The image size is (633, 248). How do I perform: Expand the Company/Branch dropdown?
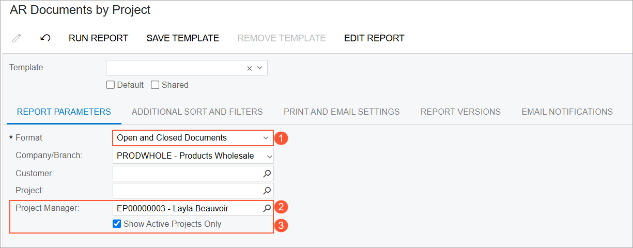click(193, 156)
